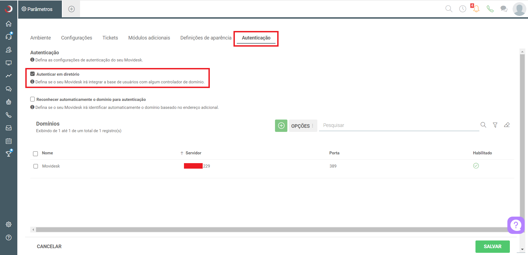
Task: Open the Home icon in sidebar
Action: pyautogui.click(x=9, y=24)
